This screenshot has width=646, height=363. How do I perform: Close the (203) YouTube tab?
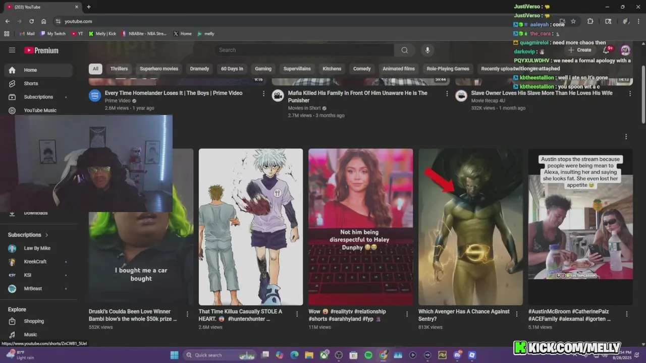click(77, 7)
